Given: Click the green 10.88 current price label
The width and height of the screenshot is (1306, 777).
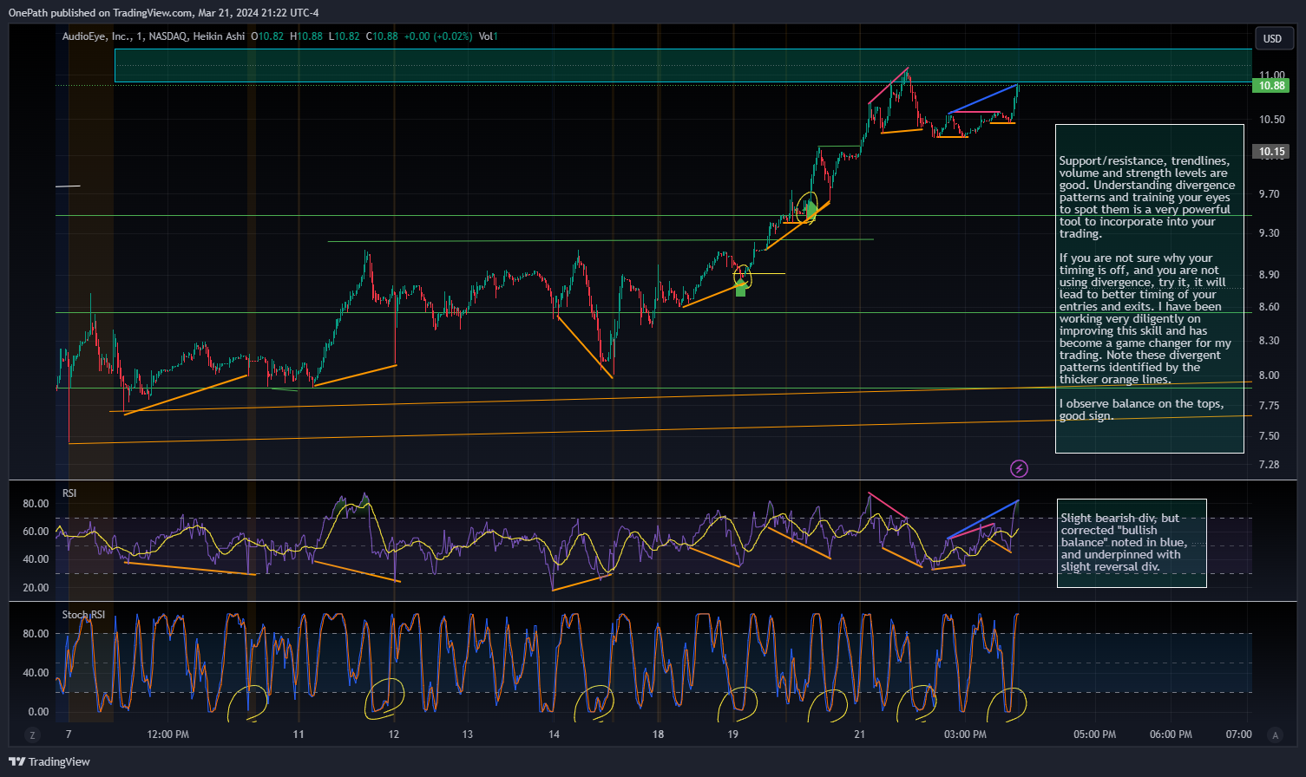Looking at the screenshot, I should point(1272,85).
